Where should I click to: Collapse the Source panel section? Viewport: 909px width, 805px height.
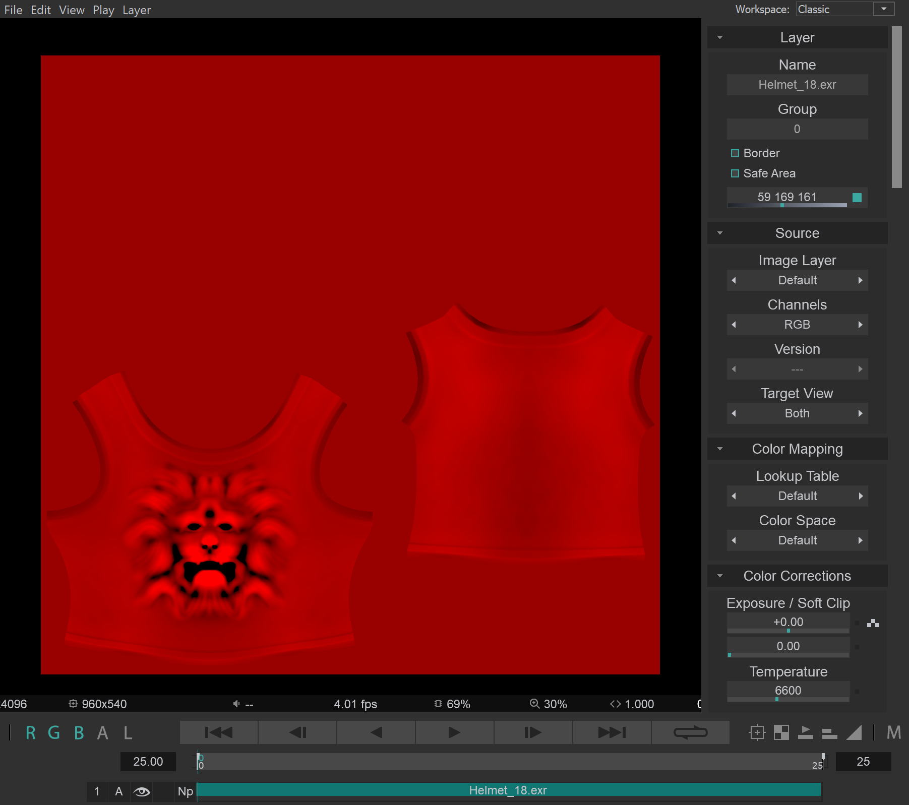click(720, 233)
